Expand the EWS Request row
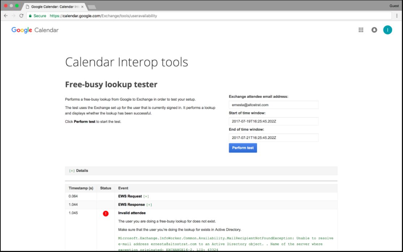Viewport: 403px width, 252px height. tap(146, 197)
